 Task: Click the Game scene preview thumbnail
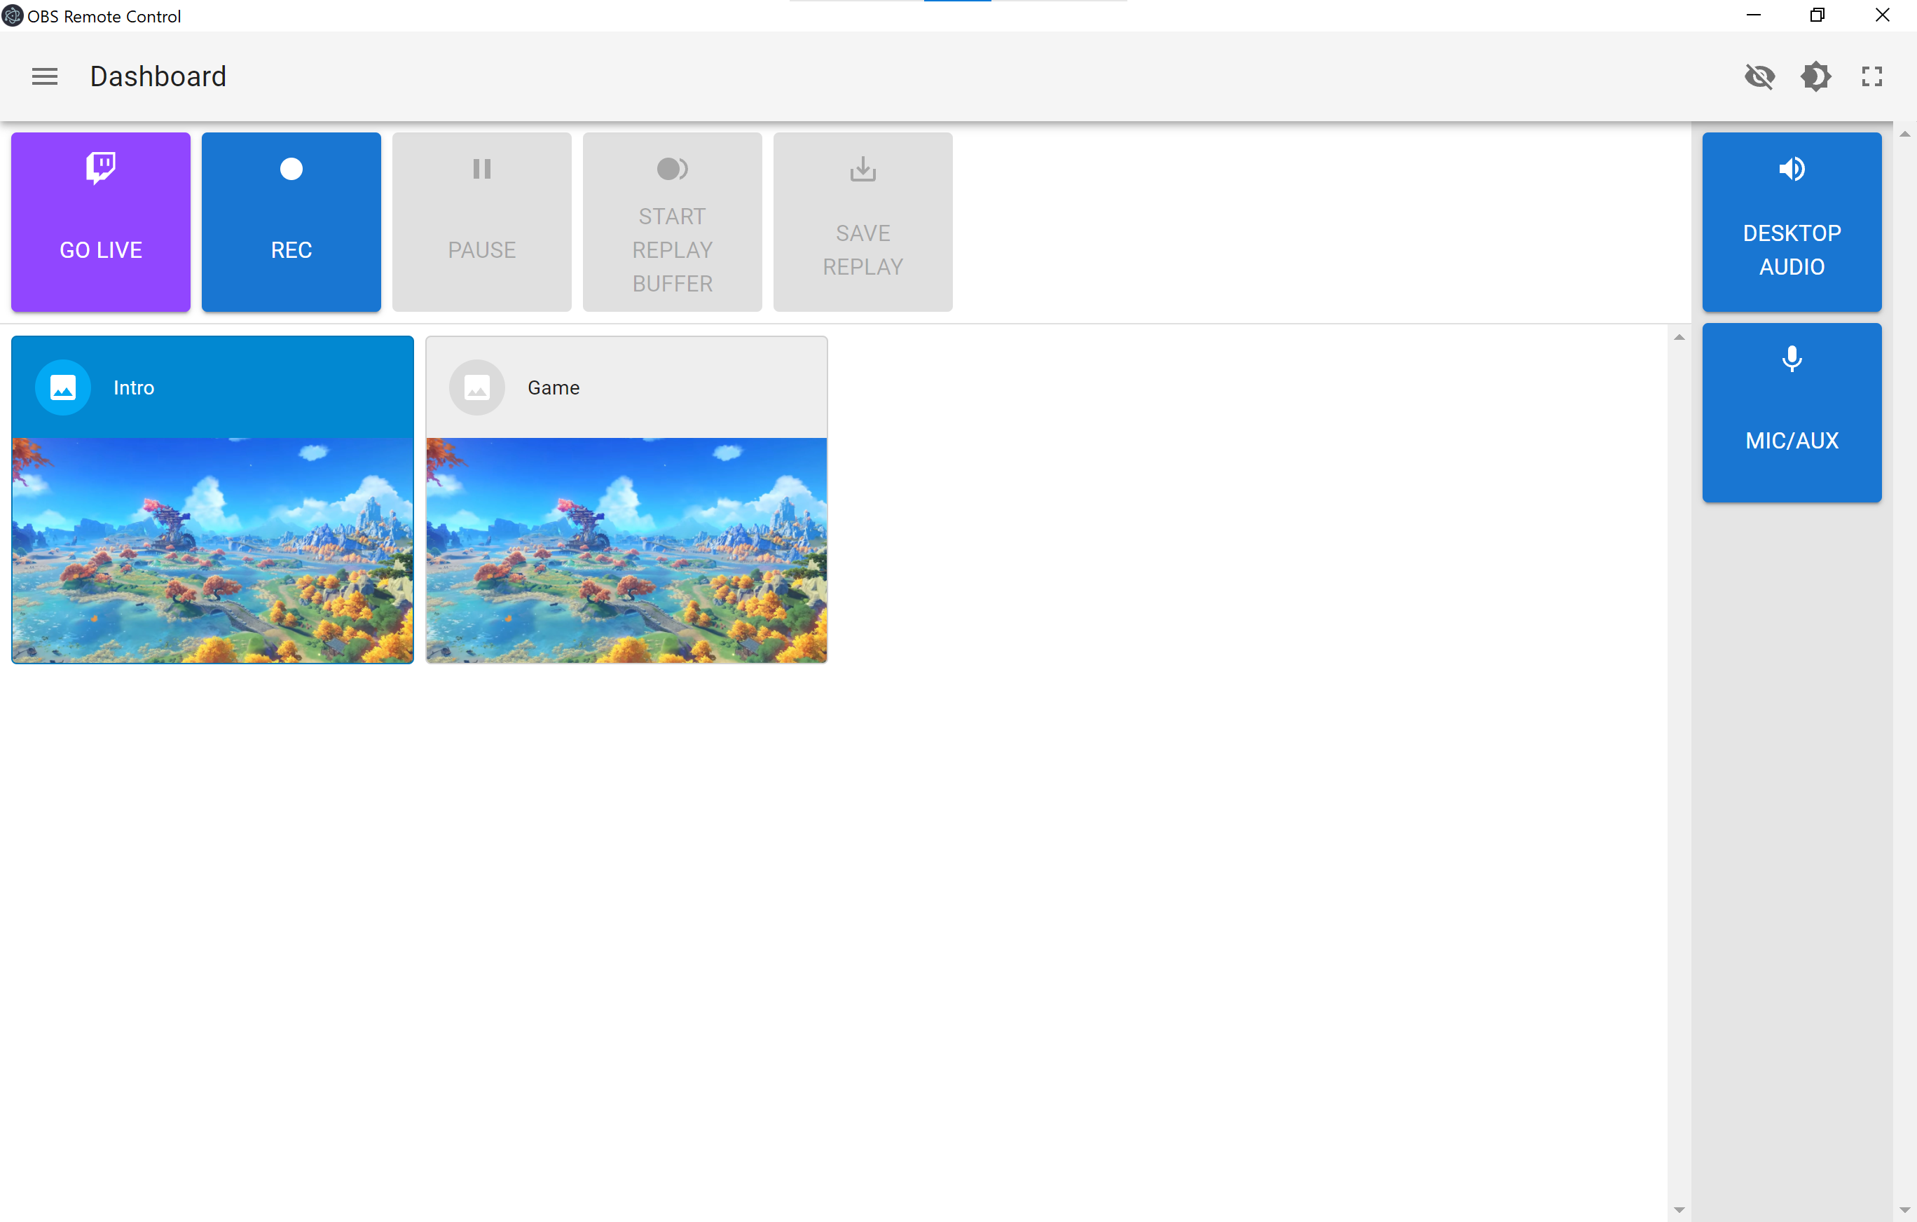(x=626, y=550)
